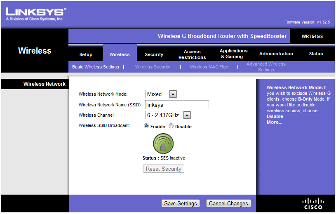
Task: Click the Cancel Changes button
Action: coord(228,203)
